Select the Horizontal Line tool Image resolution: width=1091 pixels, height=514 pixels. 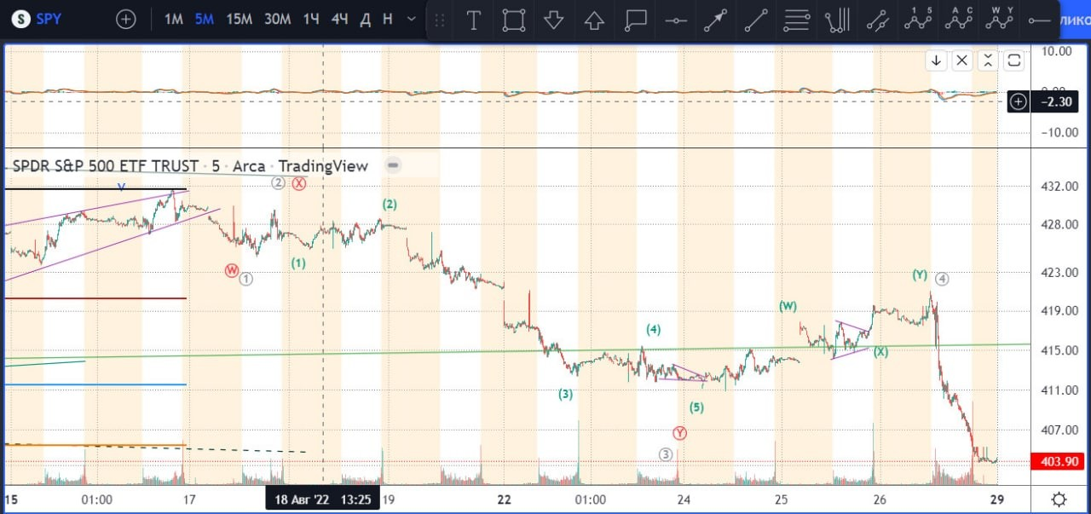click(x=675, y=20)
